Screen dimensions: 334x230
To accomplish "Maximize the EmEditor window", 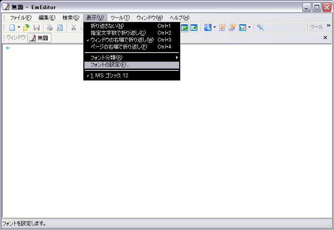I will pyautogui.click(x=317, y=7).
